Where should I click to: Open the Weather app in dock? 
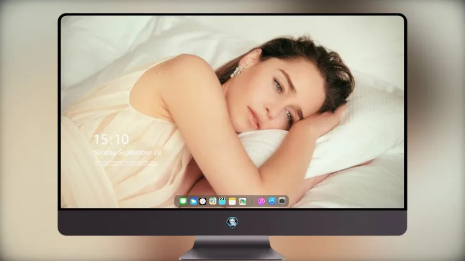point(193,201)
